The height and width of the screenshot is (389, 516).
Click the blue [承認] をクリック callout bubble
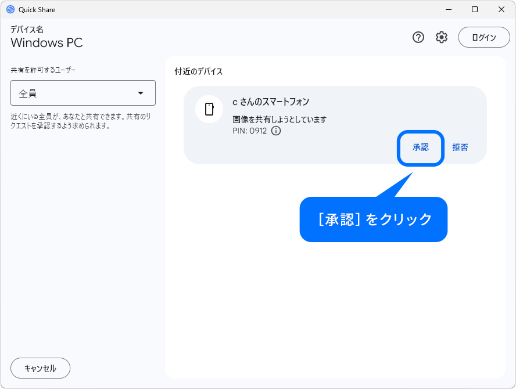(x=374, y=219)
